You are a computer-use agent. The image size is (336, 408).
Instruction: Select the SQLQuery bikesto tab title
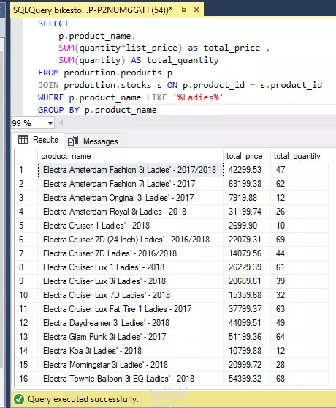tap(93, 10)
